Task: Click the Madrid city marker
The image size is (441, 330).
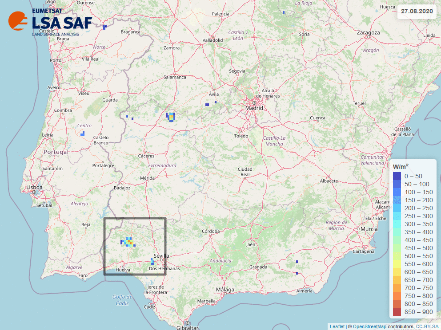Action: tap(254, 102)
